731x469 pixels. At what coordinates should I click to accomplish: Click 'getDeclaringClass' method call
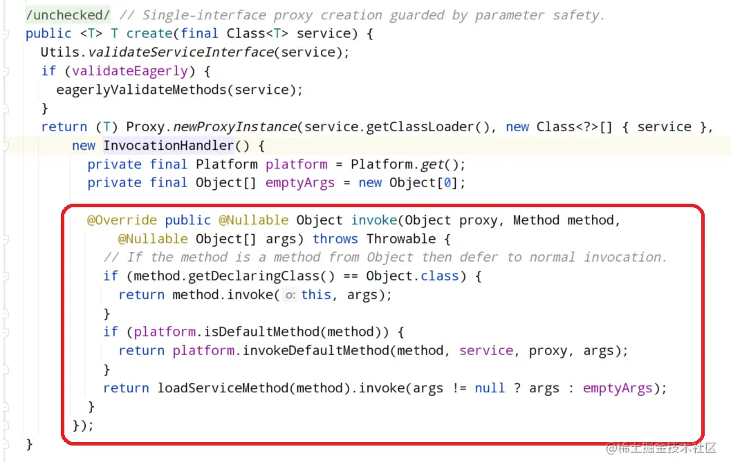pyautogui.click(x=254, y=276)
